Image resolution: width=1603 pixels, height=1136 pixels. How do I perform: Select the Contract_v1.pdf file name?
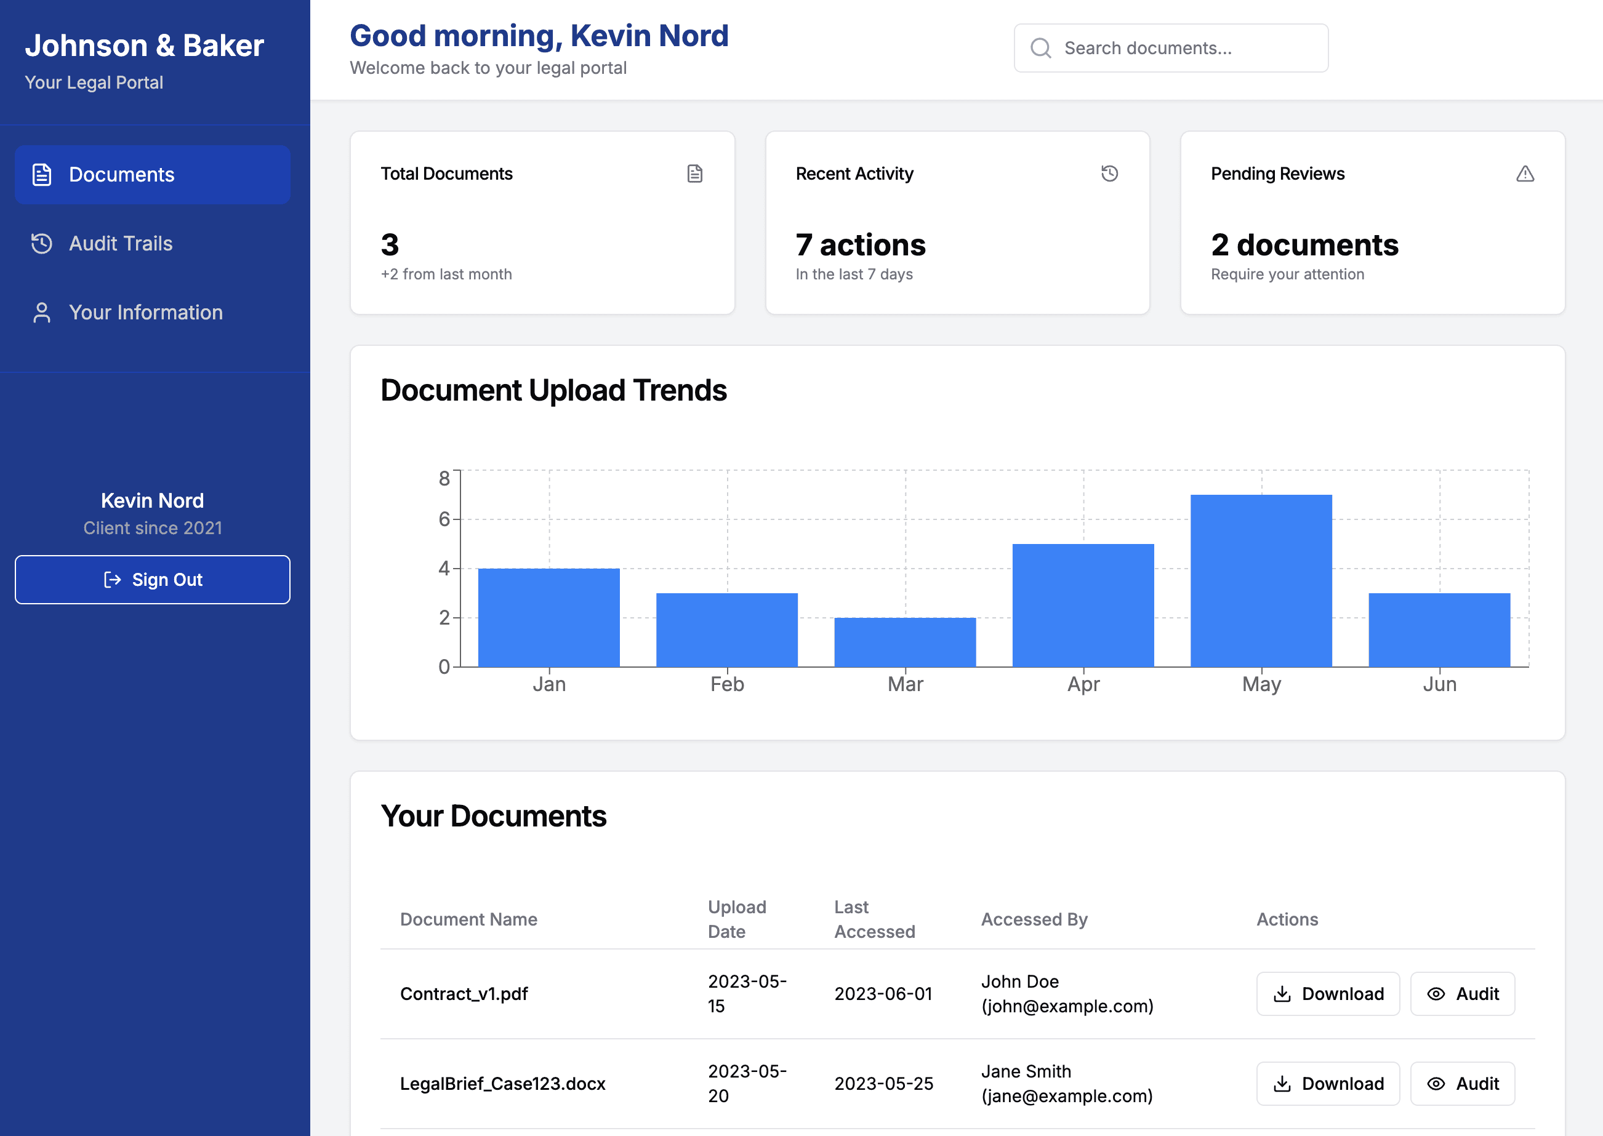point(464,994)
